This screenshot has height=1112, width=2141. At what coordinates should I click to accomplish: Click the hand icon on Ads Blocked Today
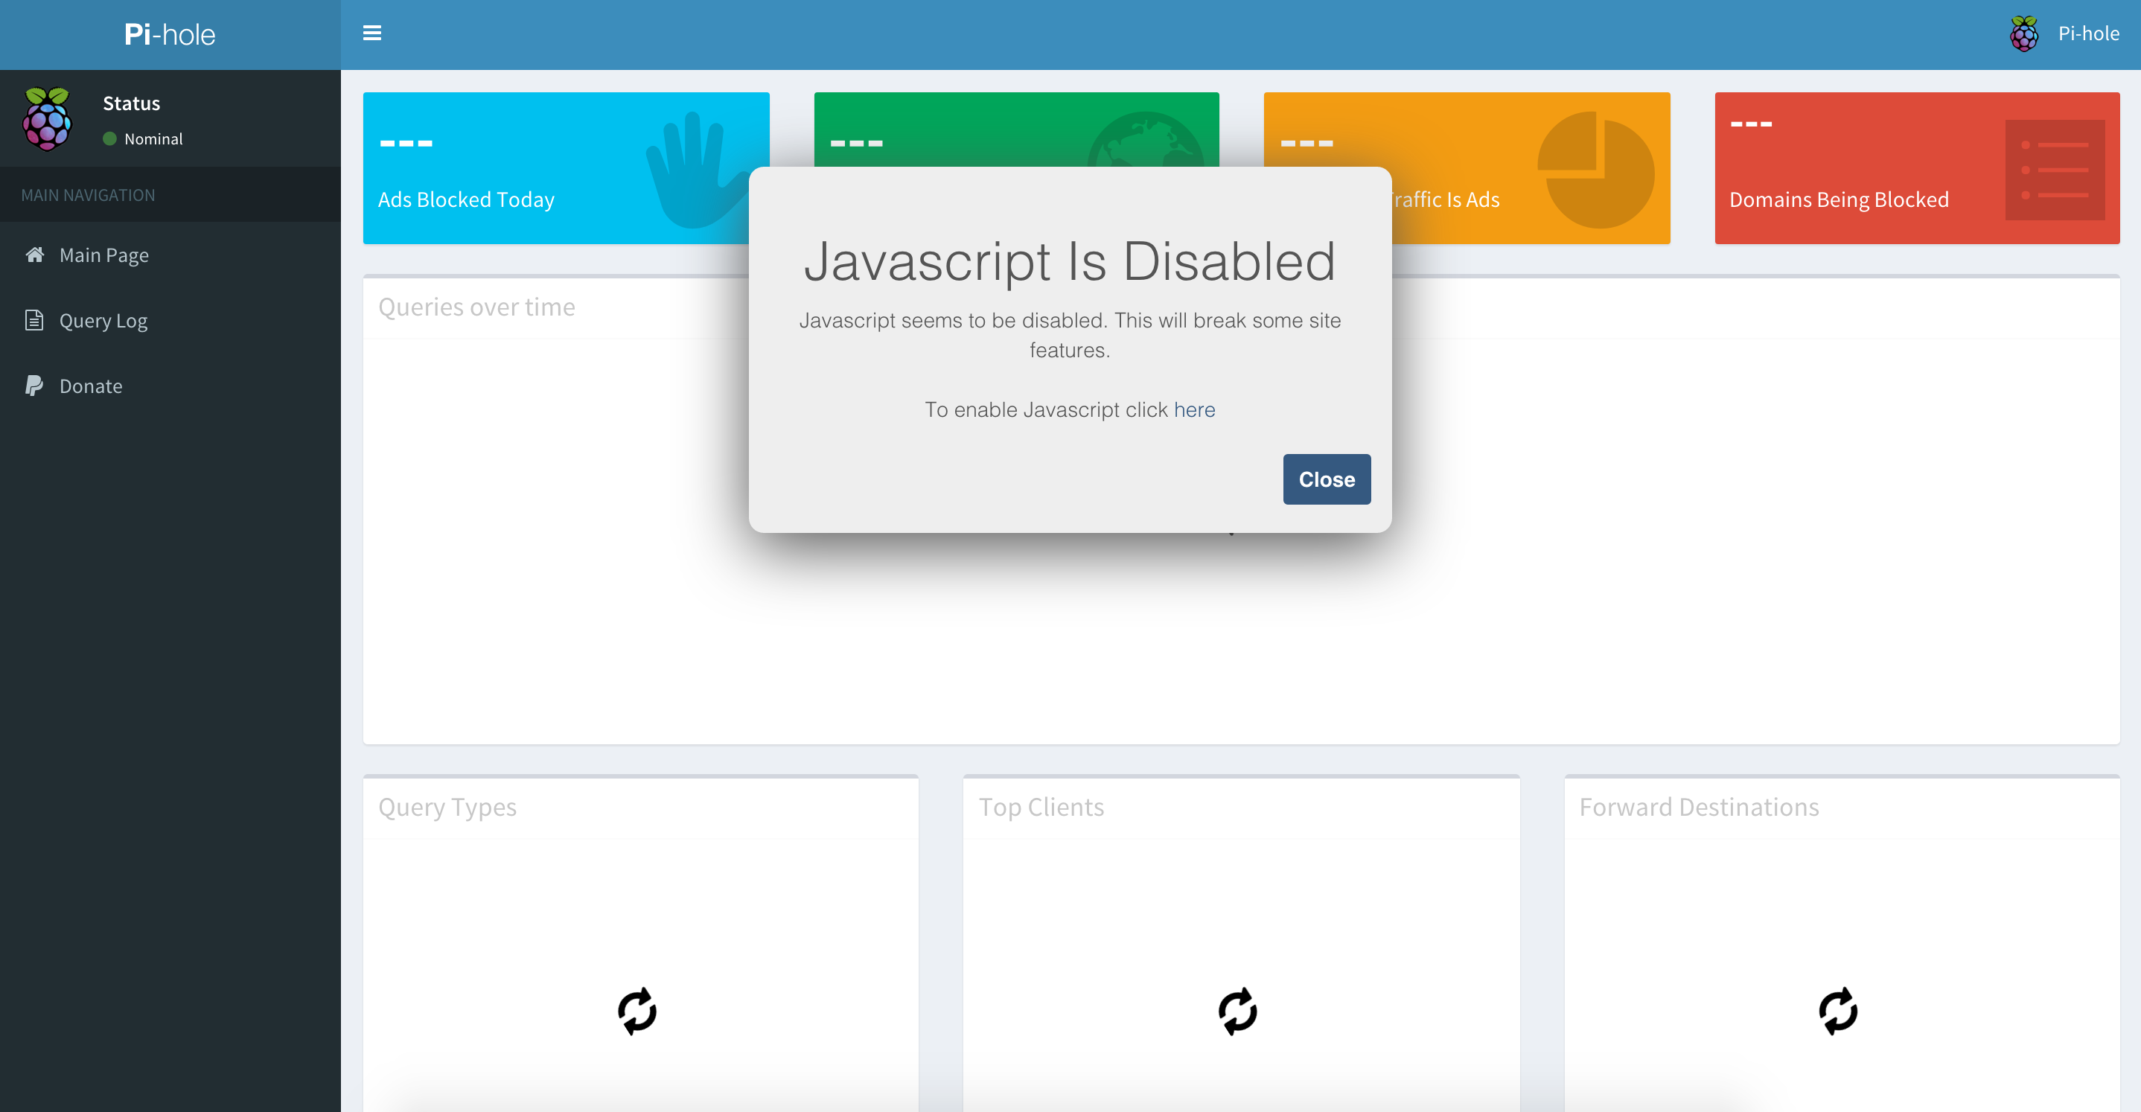(x=698, y=170)
